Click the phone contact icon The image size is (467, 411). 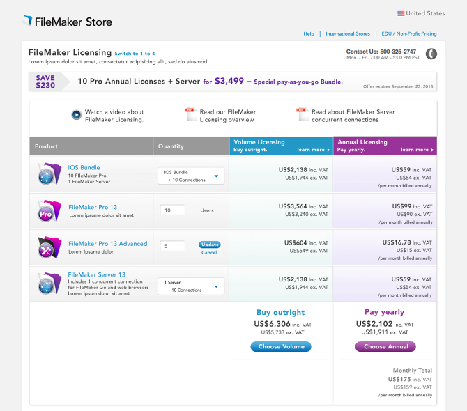431,54
